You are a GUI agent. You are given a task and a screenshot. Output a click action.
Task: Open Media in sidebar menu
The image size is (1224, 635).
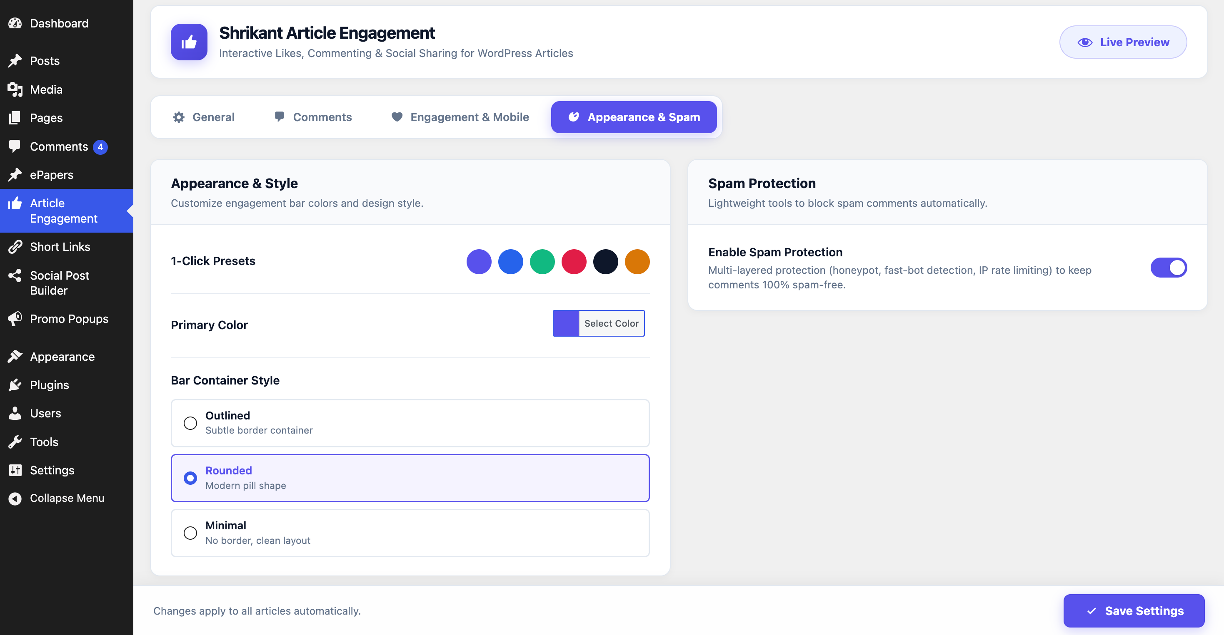67,89
